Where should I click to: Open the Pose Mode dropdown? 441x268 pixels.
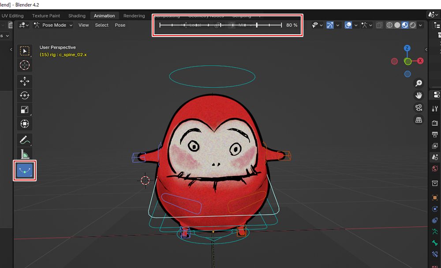point(53,25)
